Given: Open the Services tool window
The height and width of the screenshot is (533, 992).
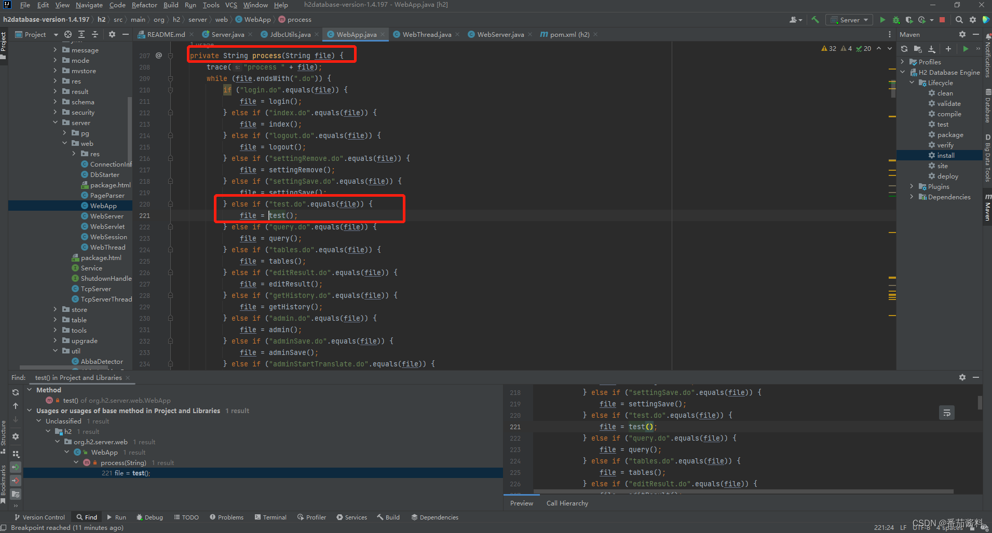Looking at the screenshot, I should pyautogui.click(x=351, y=517).
